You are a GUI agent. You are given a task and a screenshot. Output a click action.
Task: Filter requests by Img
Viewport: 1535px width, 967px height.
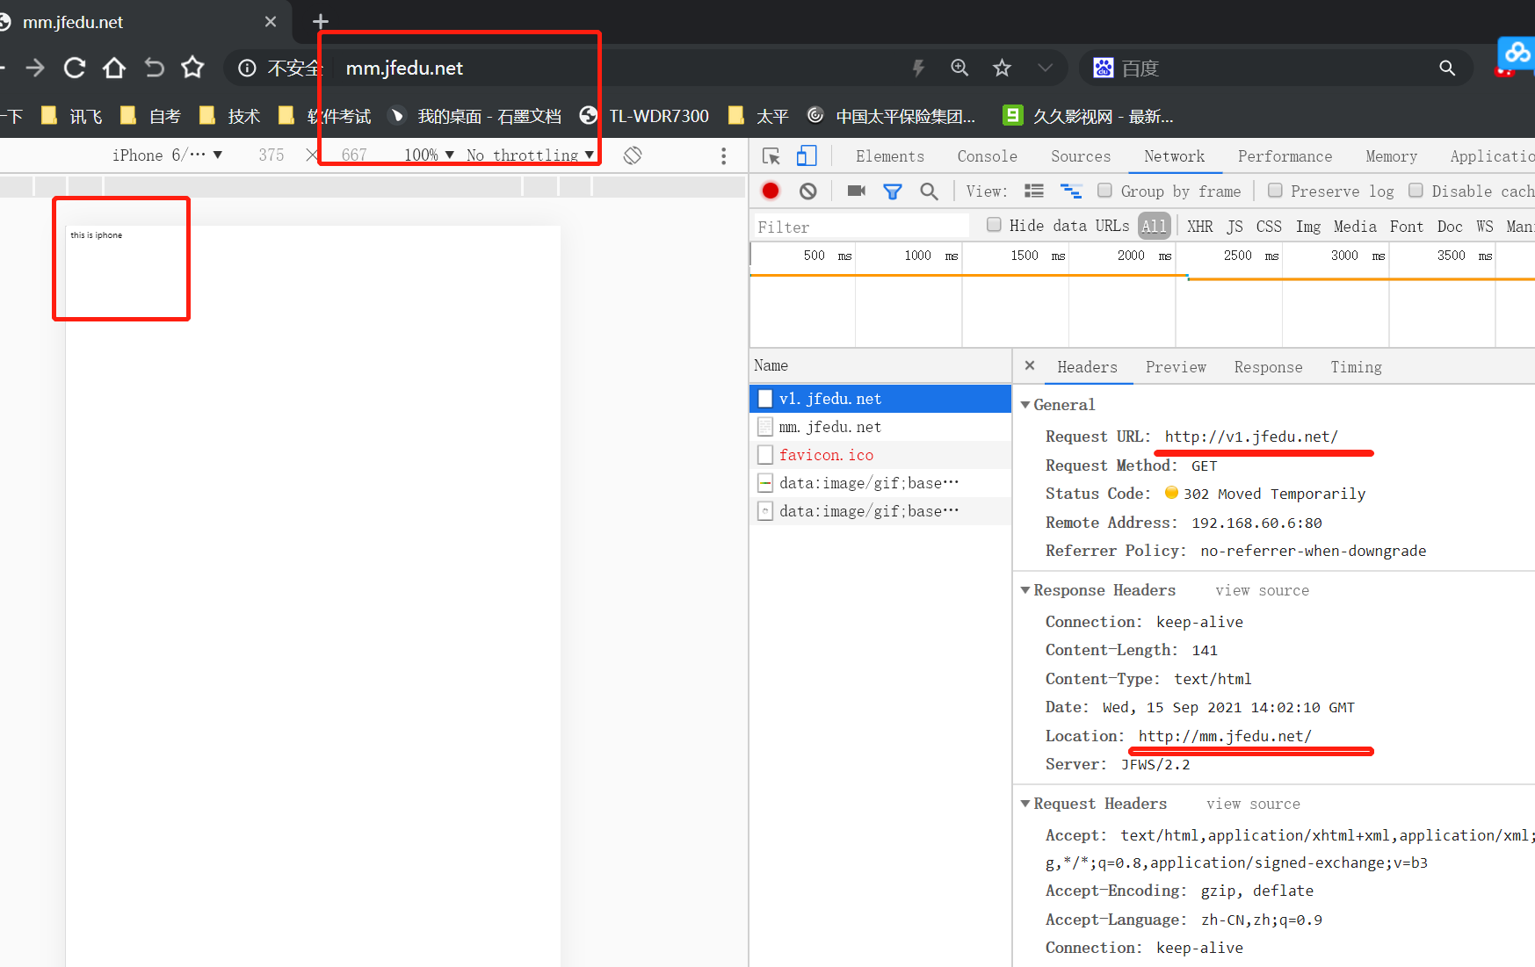click(x=1308, y=227)
